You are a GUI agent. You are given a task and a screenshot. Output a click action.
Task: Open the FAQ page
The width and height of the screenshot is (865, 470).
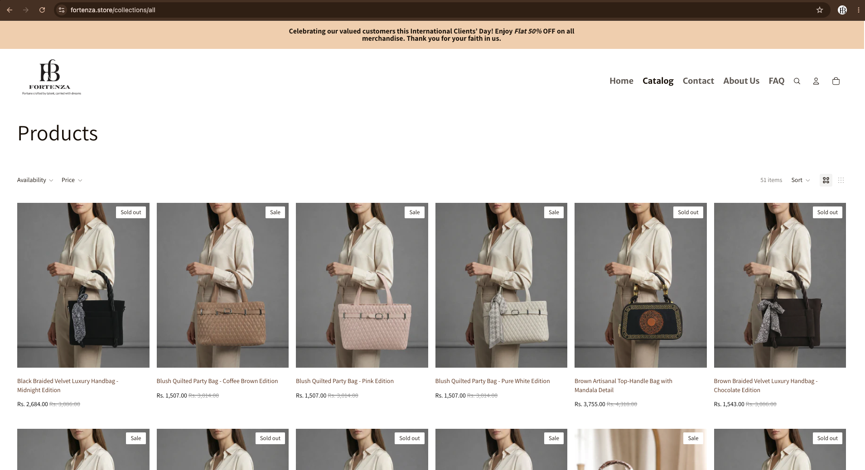pos(776,81)
